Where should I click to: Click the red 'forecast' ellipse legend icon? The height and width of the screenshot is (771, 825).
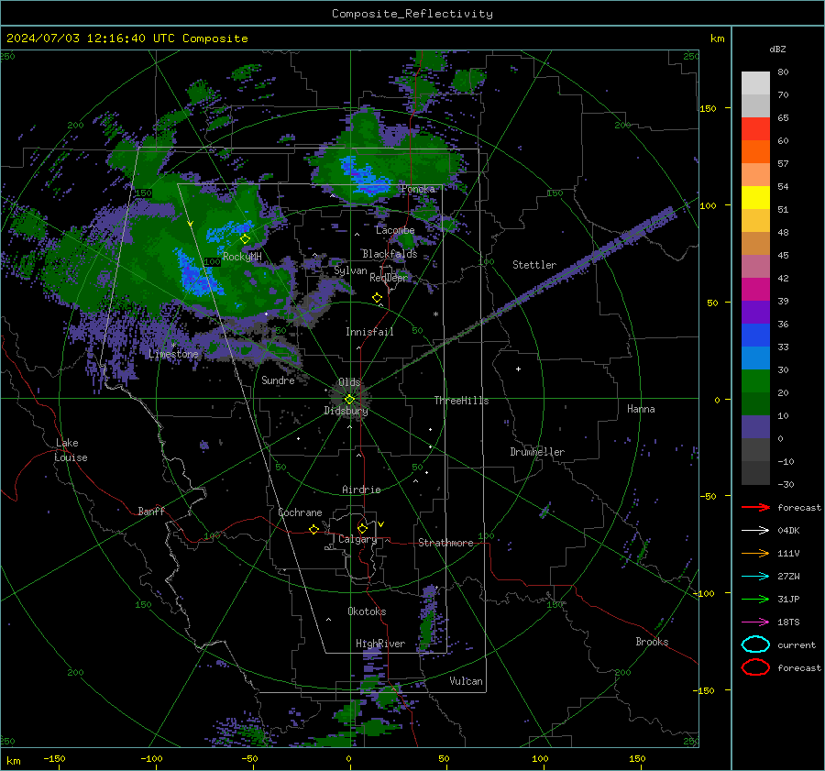(x=755, y=667)
